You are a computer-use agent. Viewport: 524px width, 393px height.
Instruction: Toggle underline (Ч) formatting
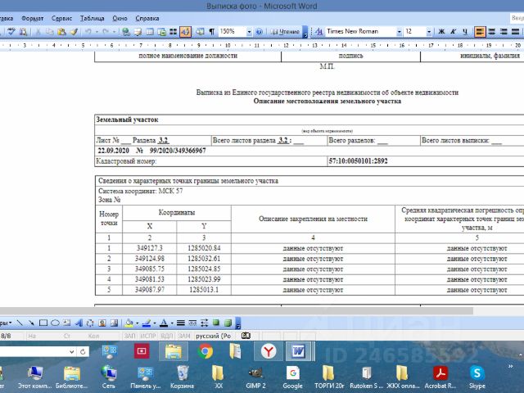[x=465, y=32]
